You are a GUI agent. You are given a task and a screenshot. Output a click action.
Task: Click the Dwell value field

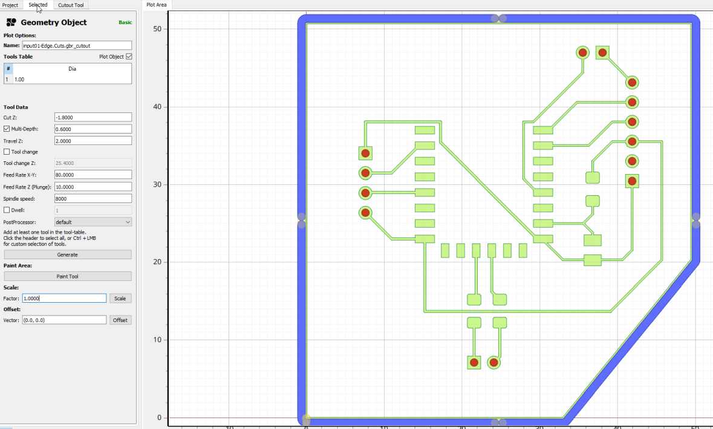(x=93, y=210)
